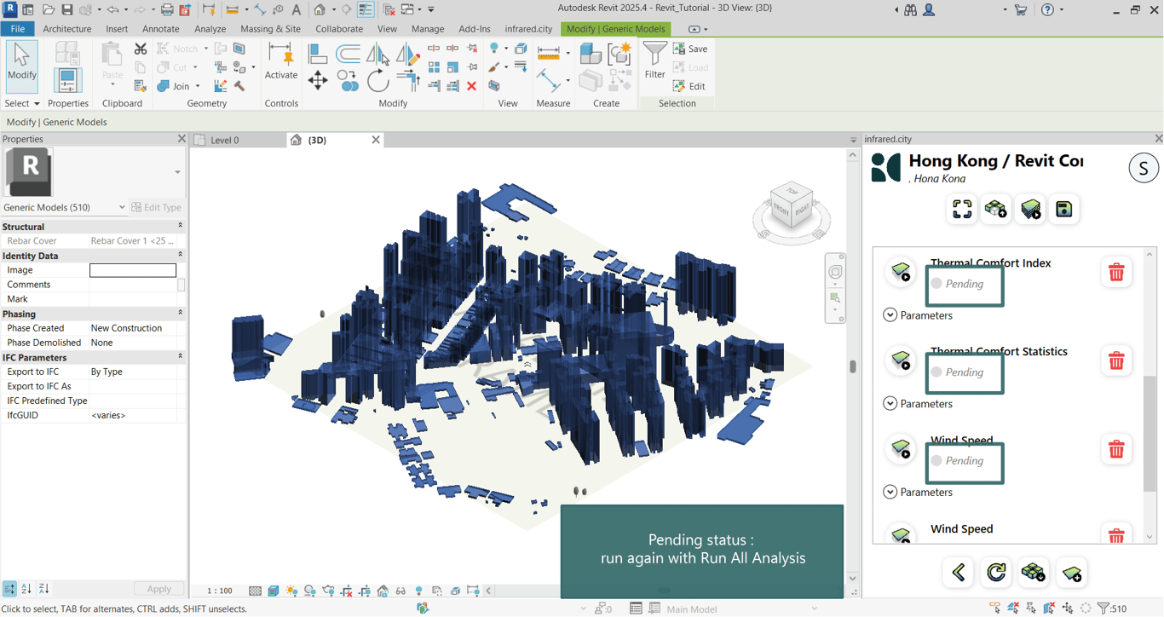Click the infrared.city analysis list scrollbar
This screenshot has height=617, width=1164.
point(1150,434)
